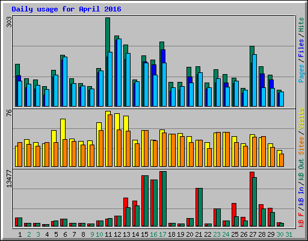Click day 2 on the axis
This screenshot has height=241, width=308.
pos(29,234)
